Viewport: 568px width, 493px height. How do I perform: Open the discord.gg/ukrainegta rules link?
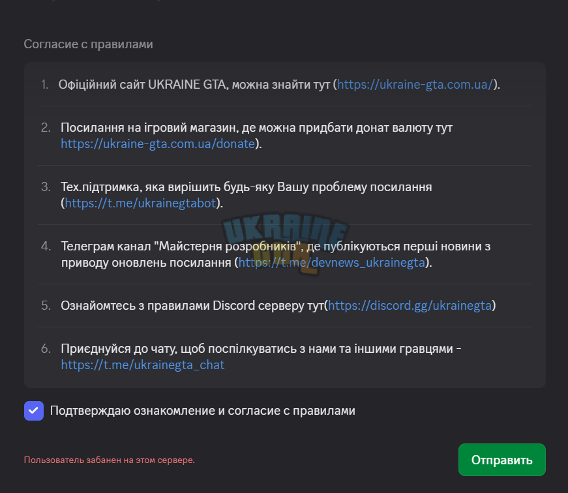click(410, 306)
